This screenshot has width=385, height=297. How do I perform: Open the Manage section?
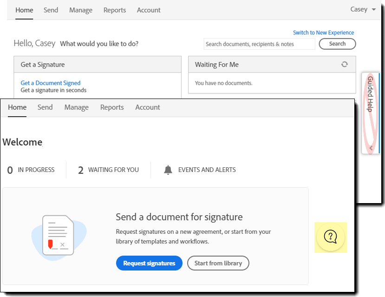[x=76, y=107]
